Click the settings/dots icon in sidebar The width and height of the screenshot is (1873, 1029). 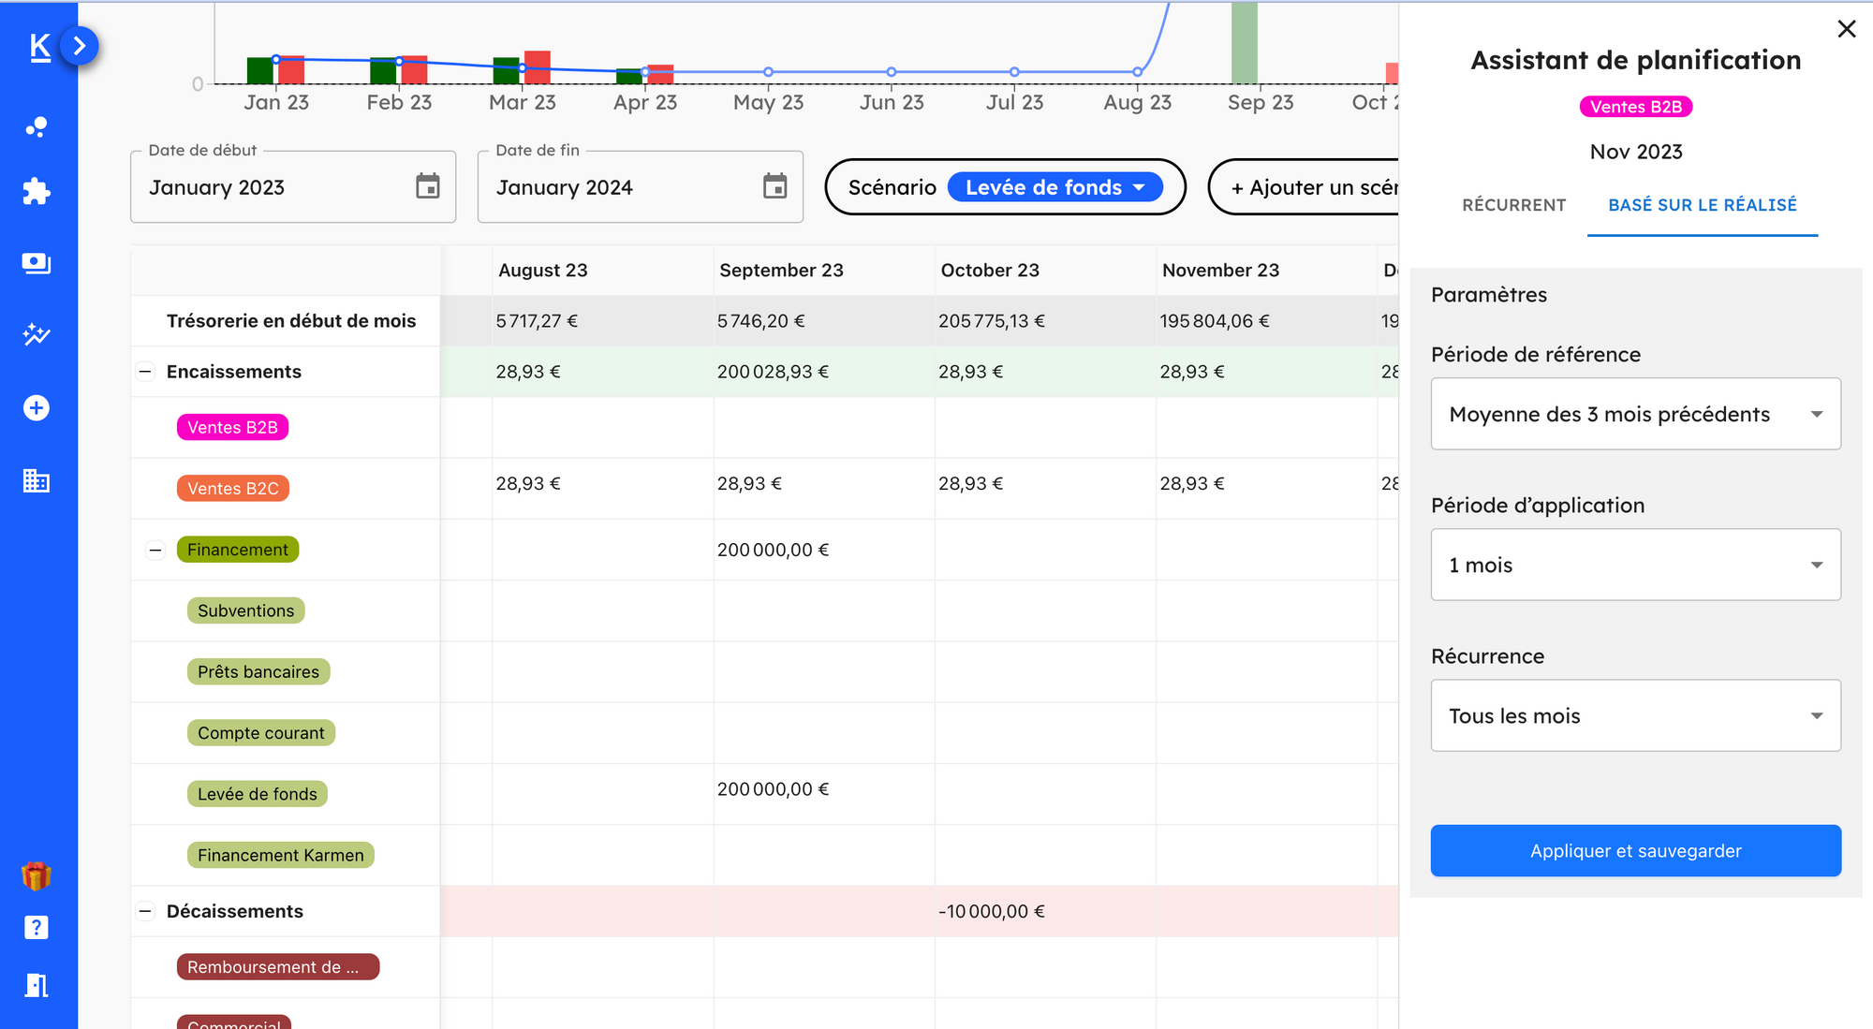coord(36,126)
